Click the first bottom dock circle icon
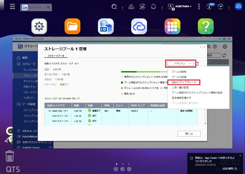 [x=116, y=169]
